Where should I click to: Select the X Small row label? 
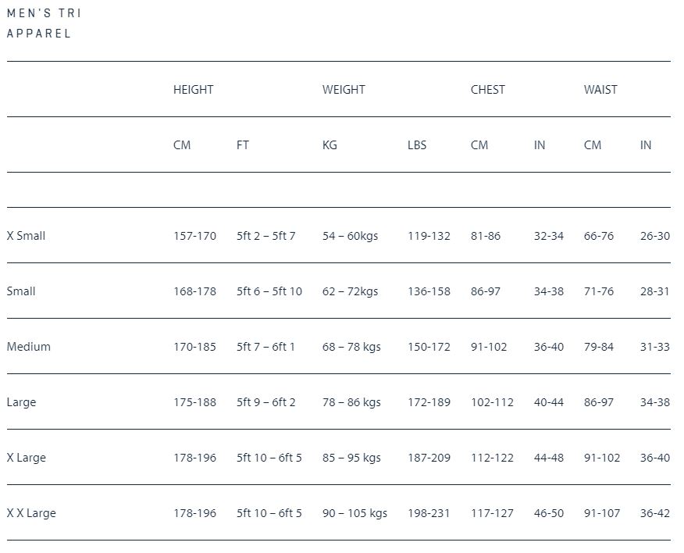click(x=26, y=236)
